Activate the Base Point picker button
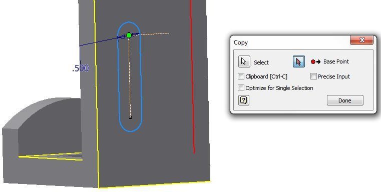 point(298,61)
